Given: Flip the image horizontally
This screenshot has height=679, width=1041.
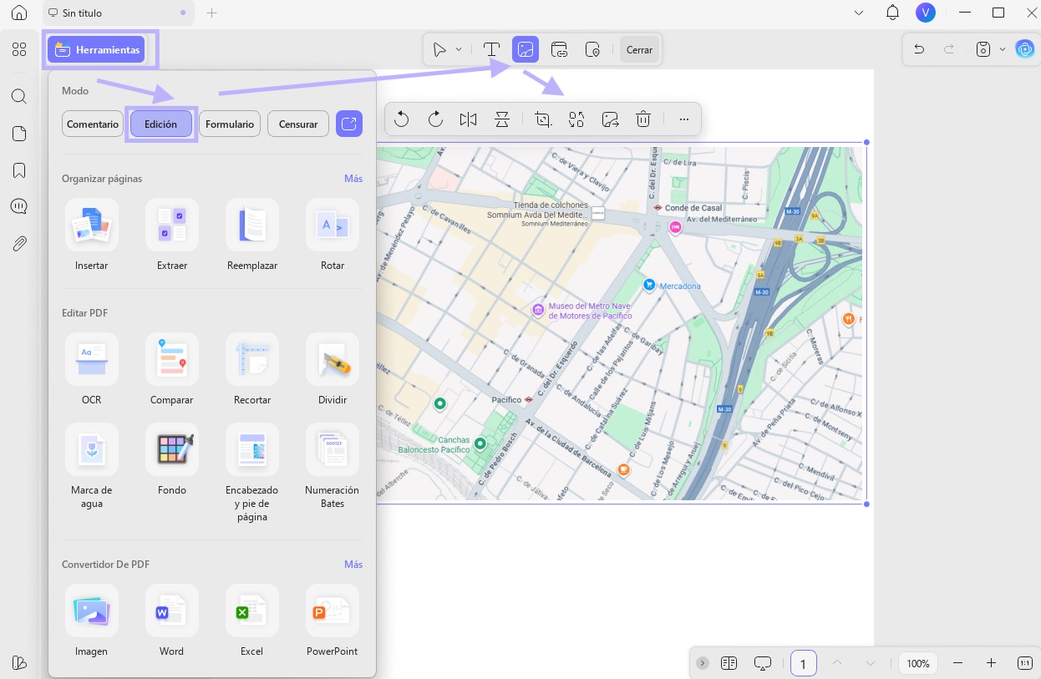Looking at the screenshot, I should point(468,119).
